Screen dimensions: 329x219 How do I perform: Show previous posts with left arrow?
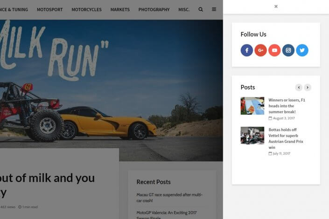point(299,87)
